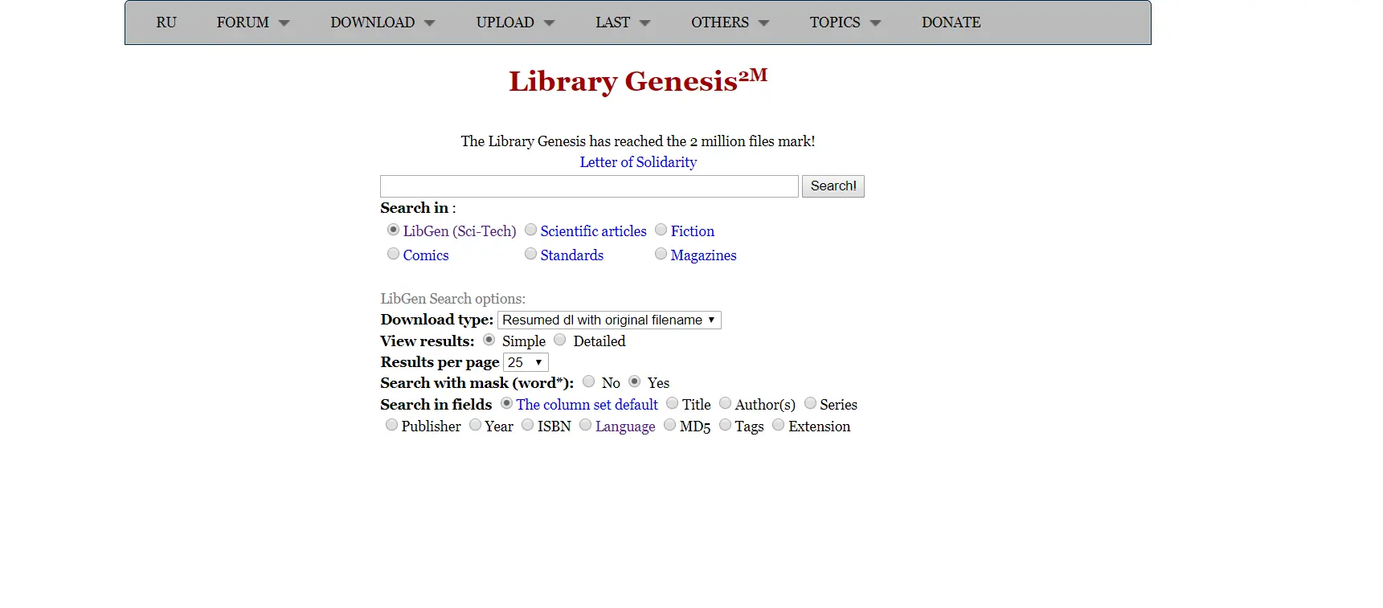Select the Scientific articles radio button
Viewport: 1383px width, 608px height.
(x=530, y=230)
